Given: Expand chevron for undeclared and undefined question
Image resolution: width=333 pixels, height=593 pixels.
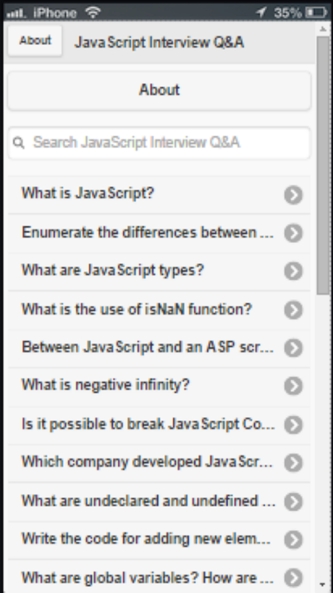Looking at the screenshot, I should coord(294,501).
